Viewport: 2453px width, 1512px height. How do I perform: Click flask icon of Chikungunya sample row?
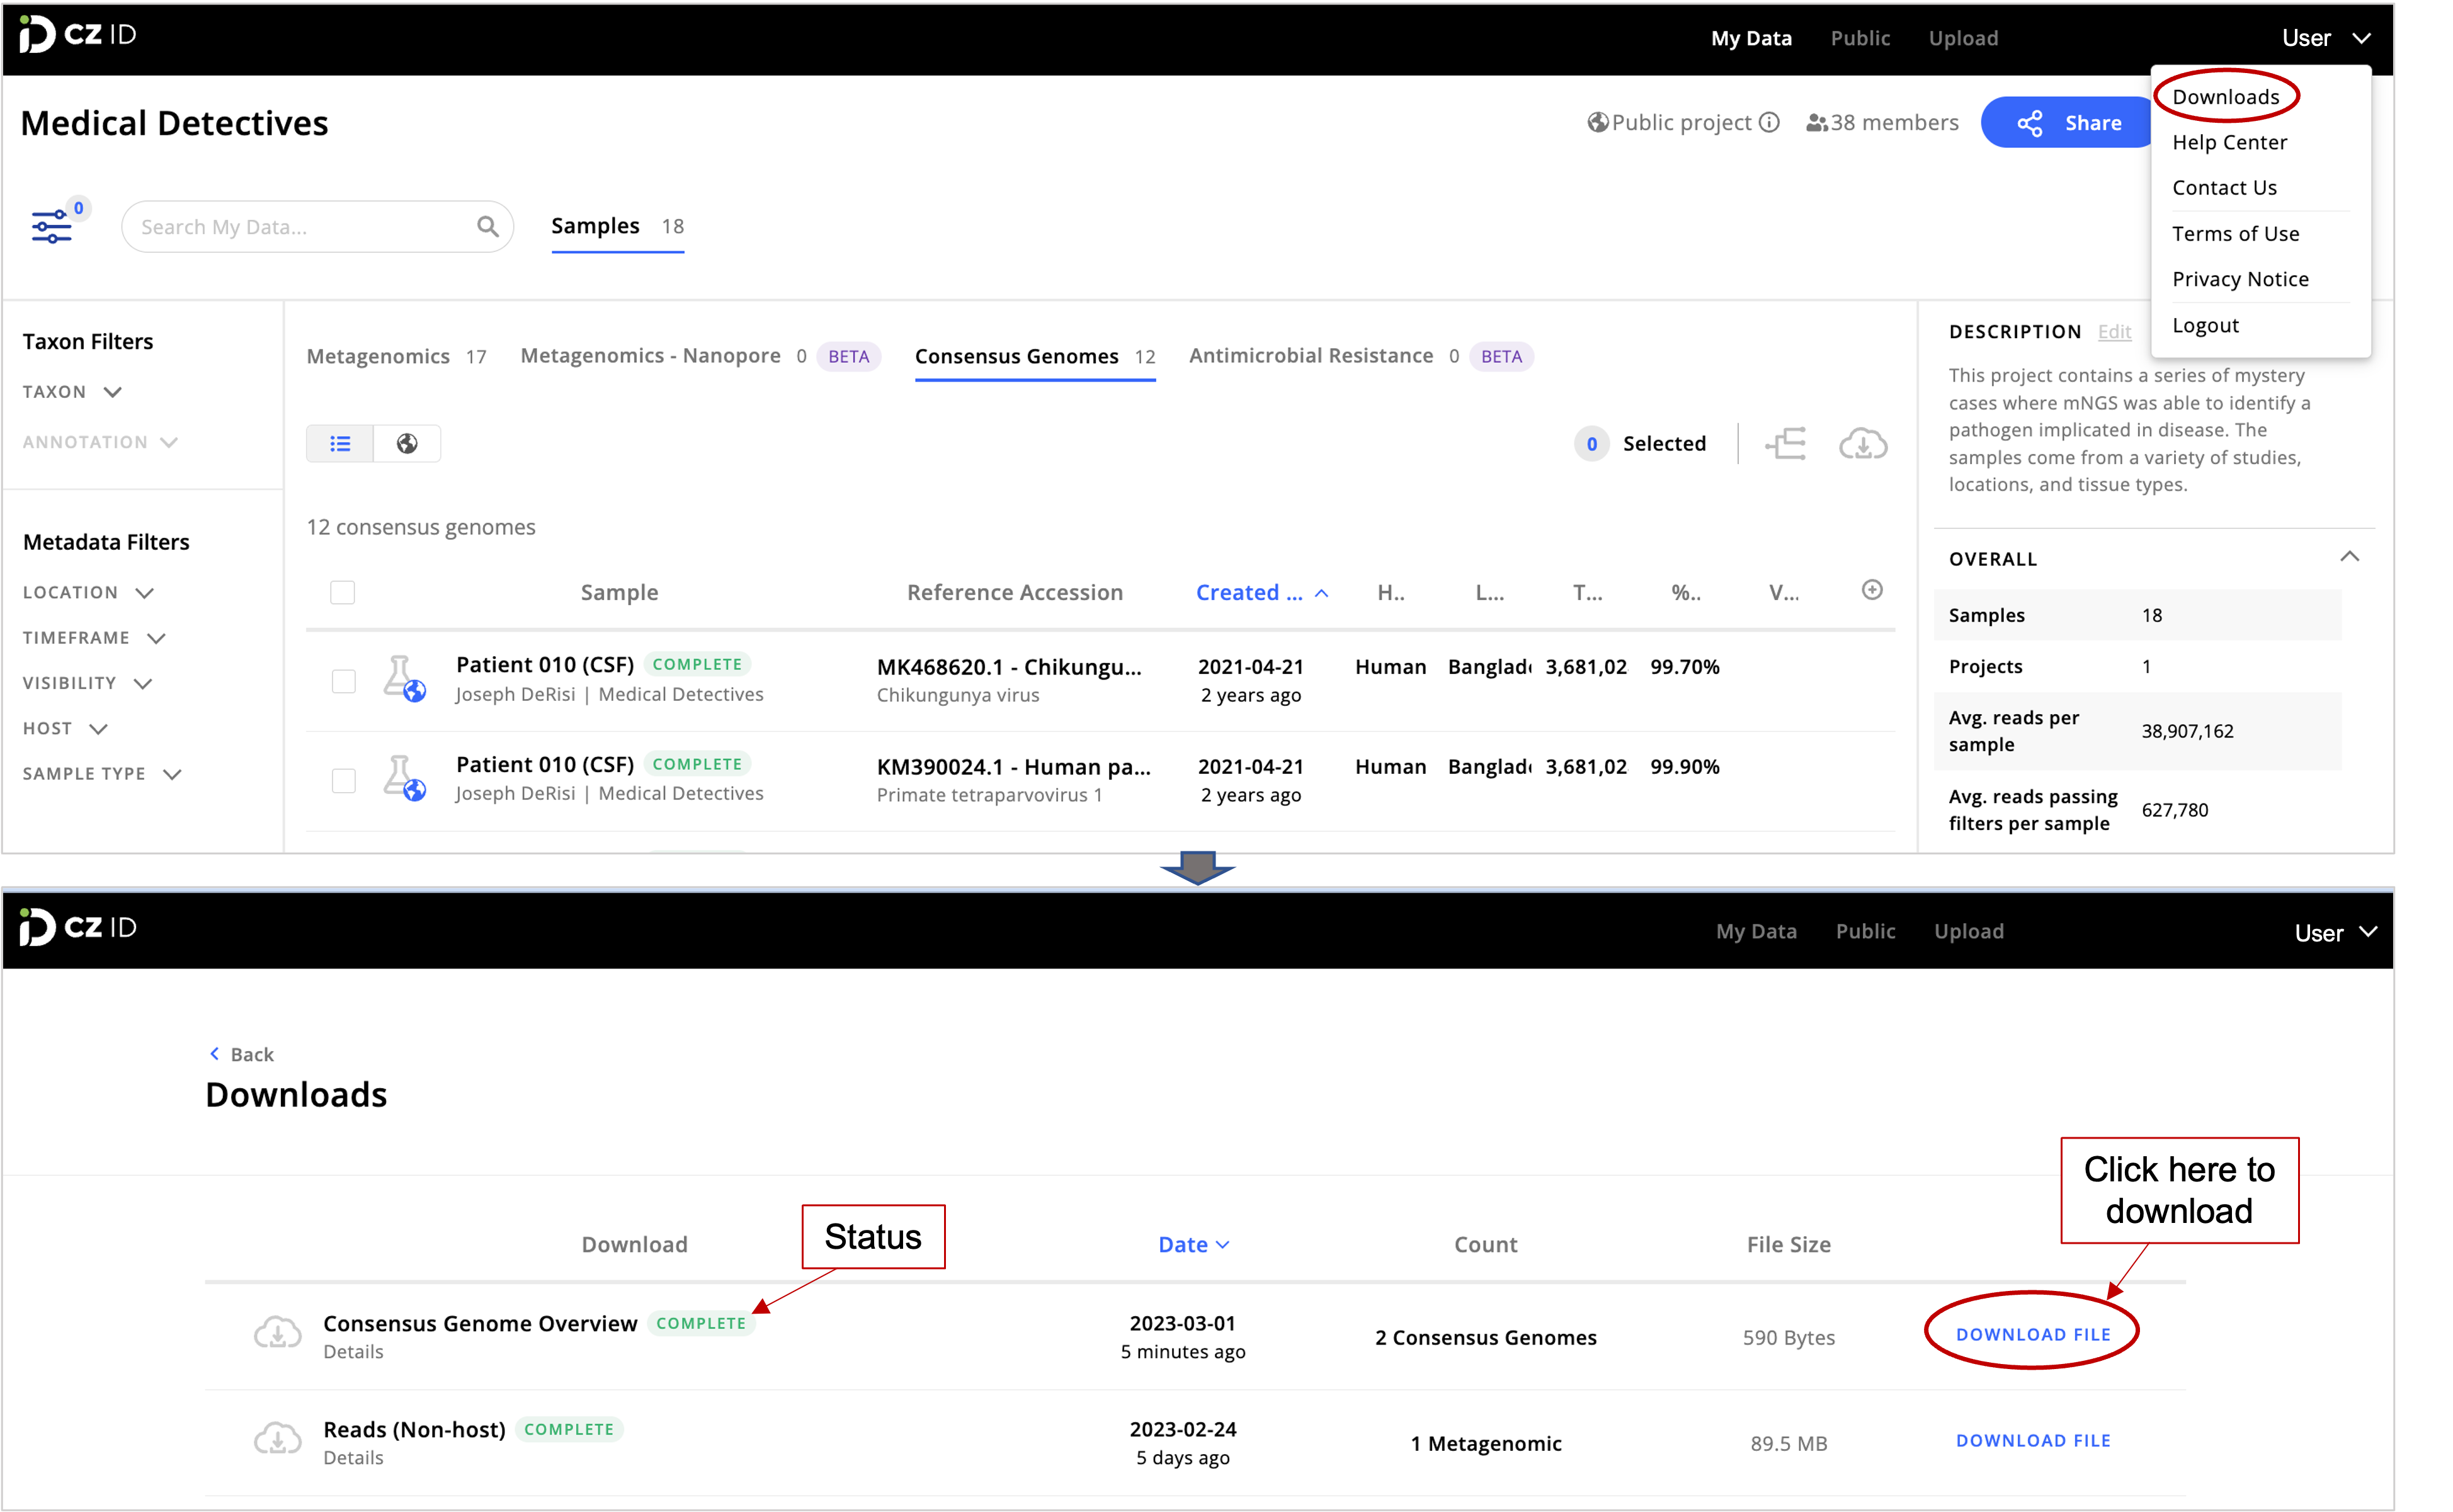(404, 679)
